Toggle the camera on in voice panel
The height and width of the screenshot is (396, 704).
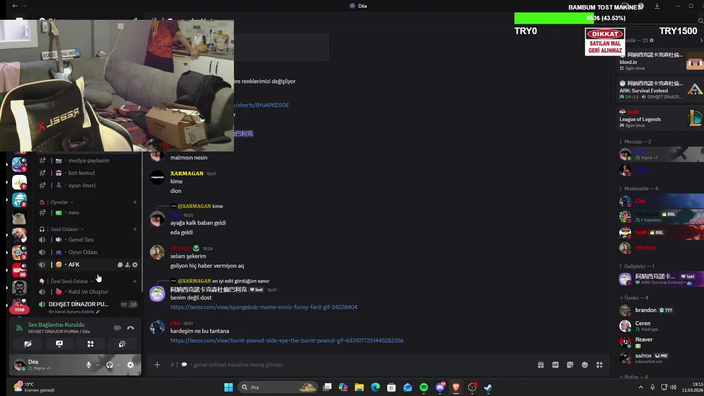(28, 344)
